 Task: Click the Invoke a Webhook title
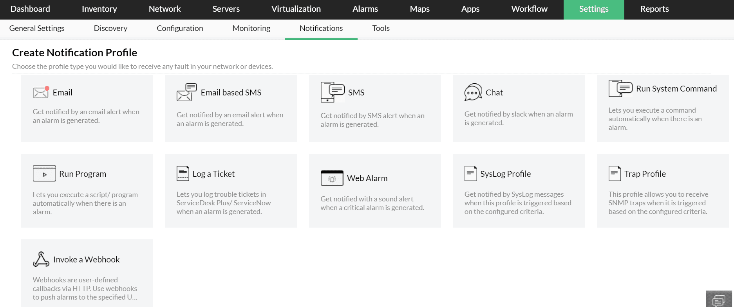(x=86, y=260)
